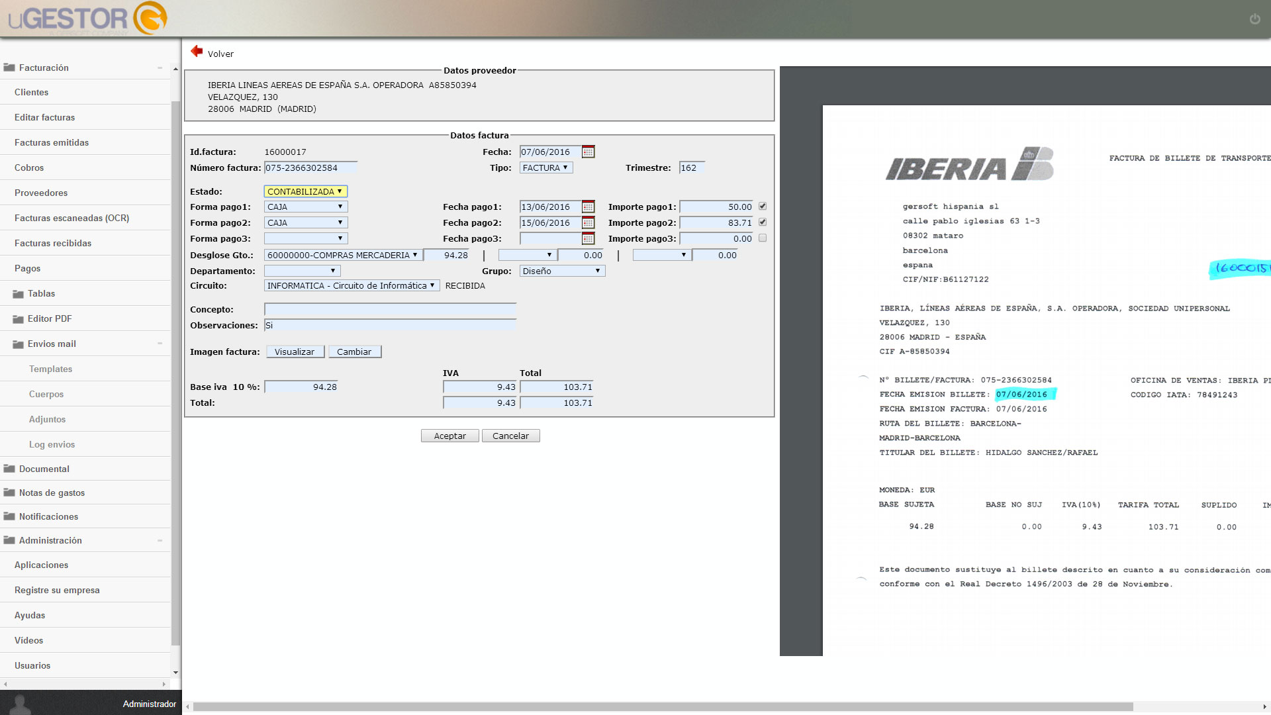This screenshot has height=715, width=1271.
Task: Click the Número factura input field
Action: point(310,168)
